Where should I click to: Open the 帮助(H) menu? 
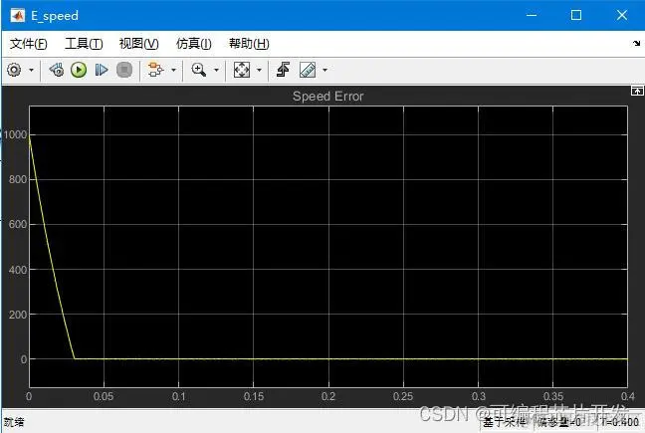[x=249, y=44]
